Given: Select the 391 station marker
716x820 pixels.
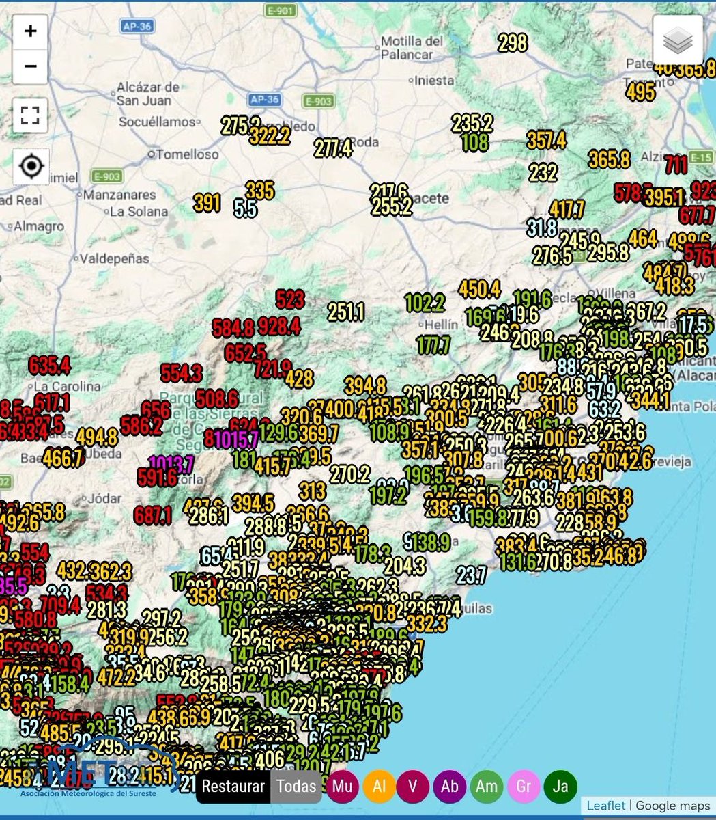Looking at the screenshot, I should click(x=207, y=202).
